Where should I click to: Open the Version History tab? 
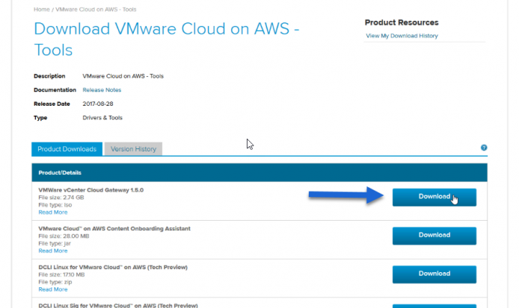(133, 149)
